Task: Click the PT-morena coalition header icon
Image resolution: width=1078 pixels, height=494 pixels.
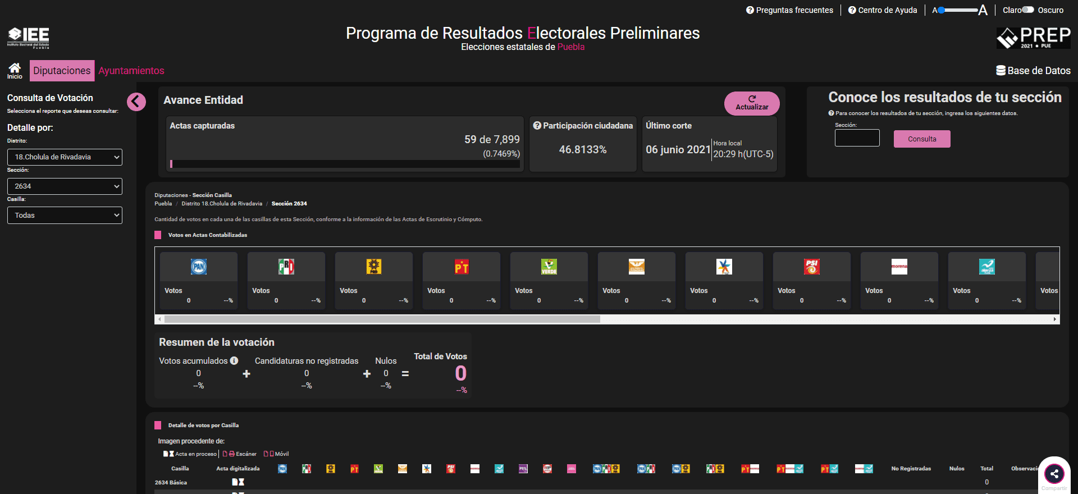Action: (x=750, y=469)
